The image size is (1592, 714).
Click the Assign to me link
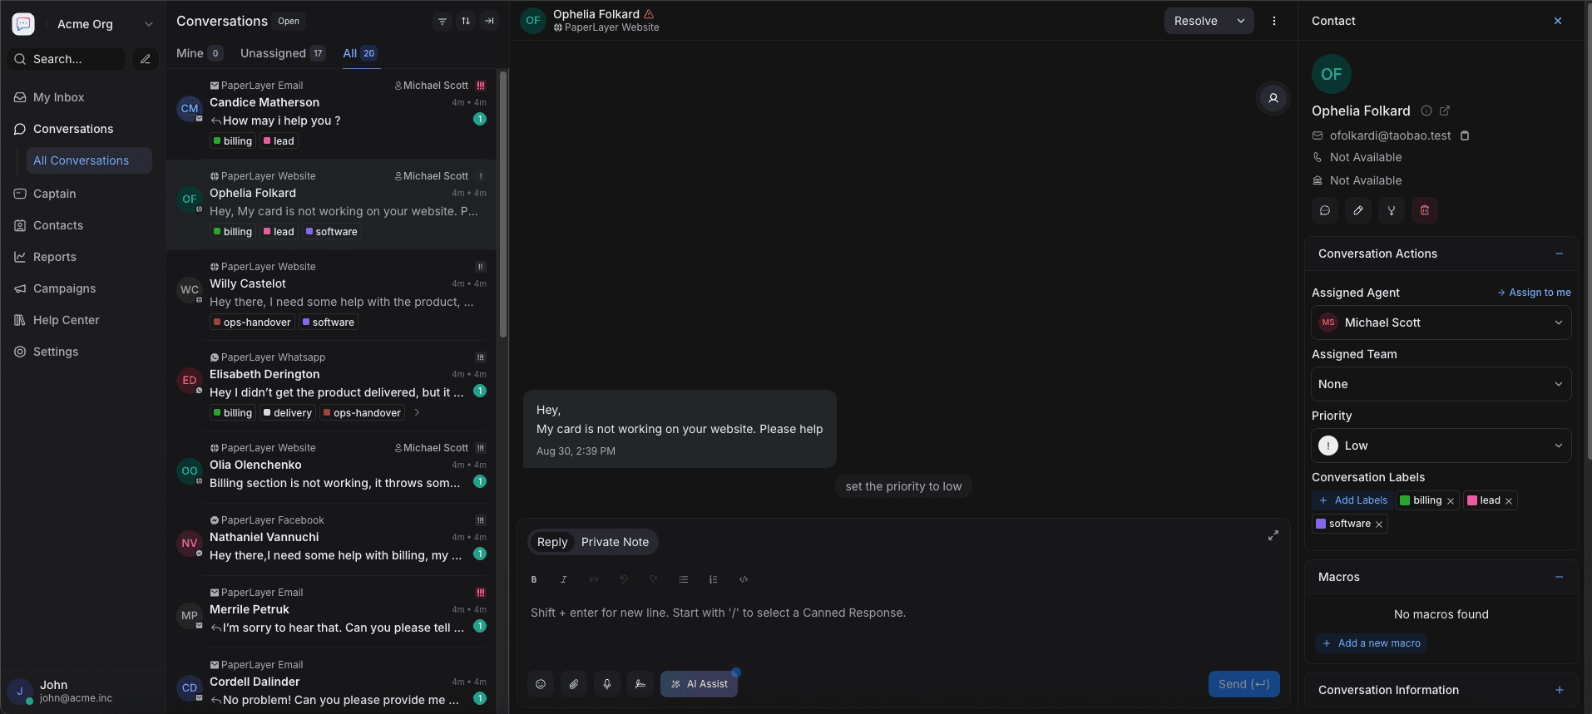click(1534, 293)
